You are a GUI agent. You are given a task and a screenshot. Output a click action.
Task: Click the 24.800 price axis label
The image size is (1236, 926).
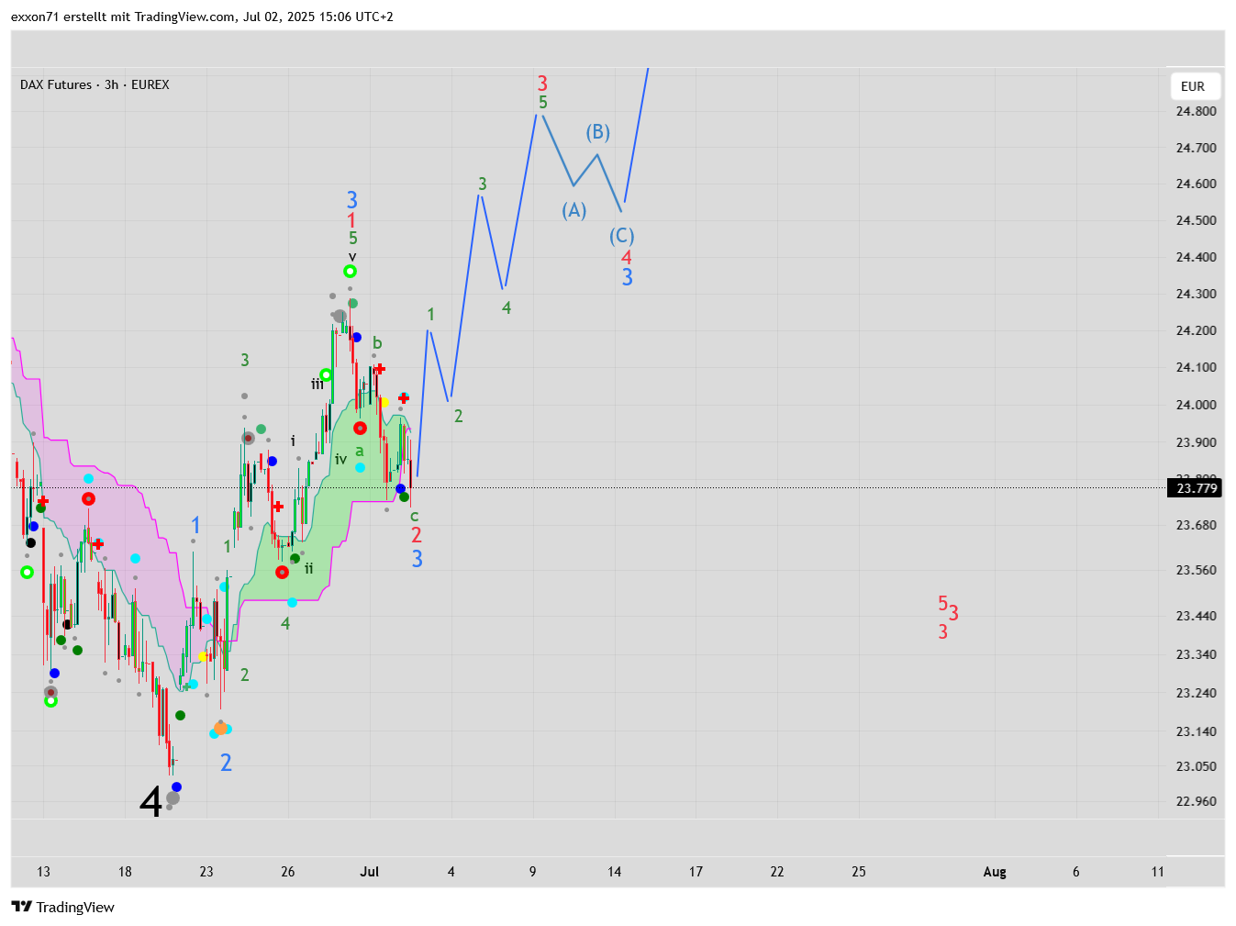click(1197, 111)
